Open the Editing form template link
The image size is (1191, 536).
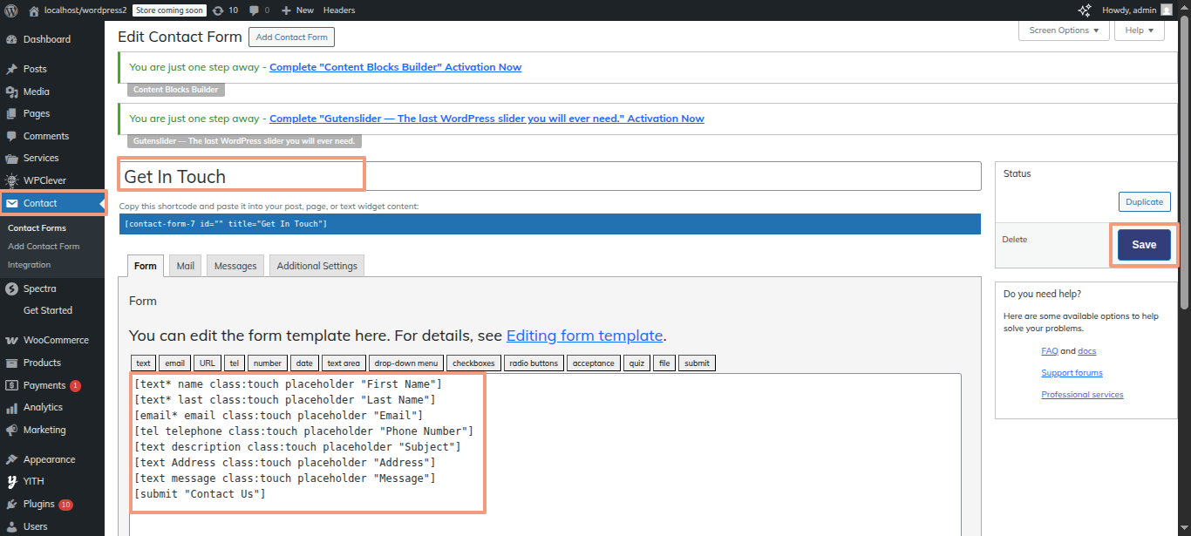pyautogui.click(x=584, y=336)
